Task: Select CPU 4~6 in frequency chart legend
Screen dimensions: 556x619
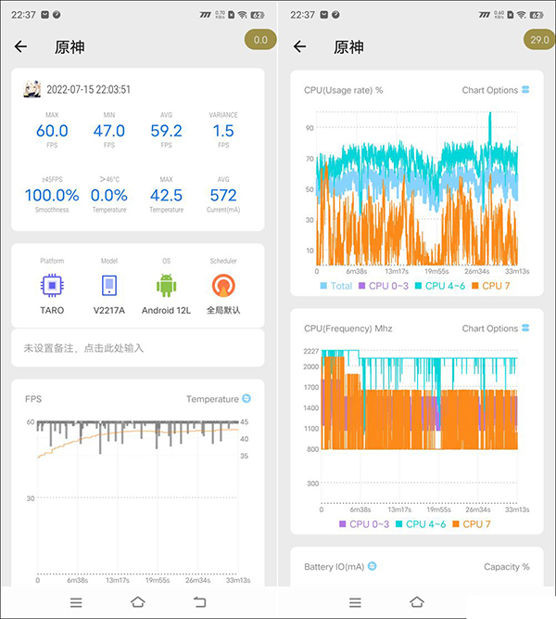Action: pos(420,524)
